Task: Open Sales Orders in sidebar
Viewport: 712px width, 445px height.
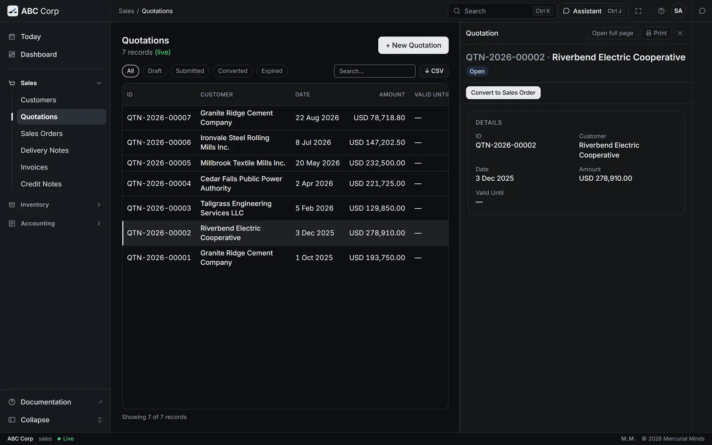Action: point(61,133)
